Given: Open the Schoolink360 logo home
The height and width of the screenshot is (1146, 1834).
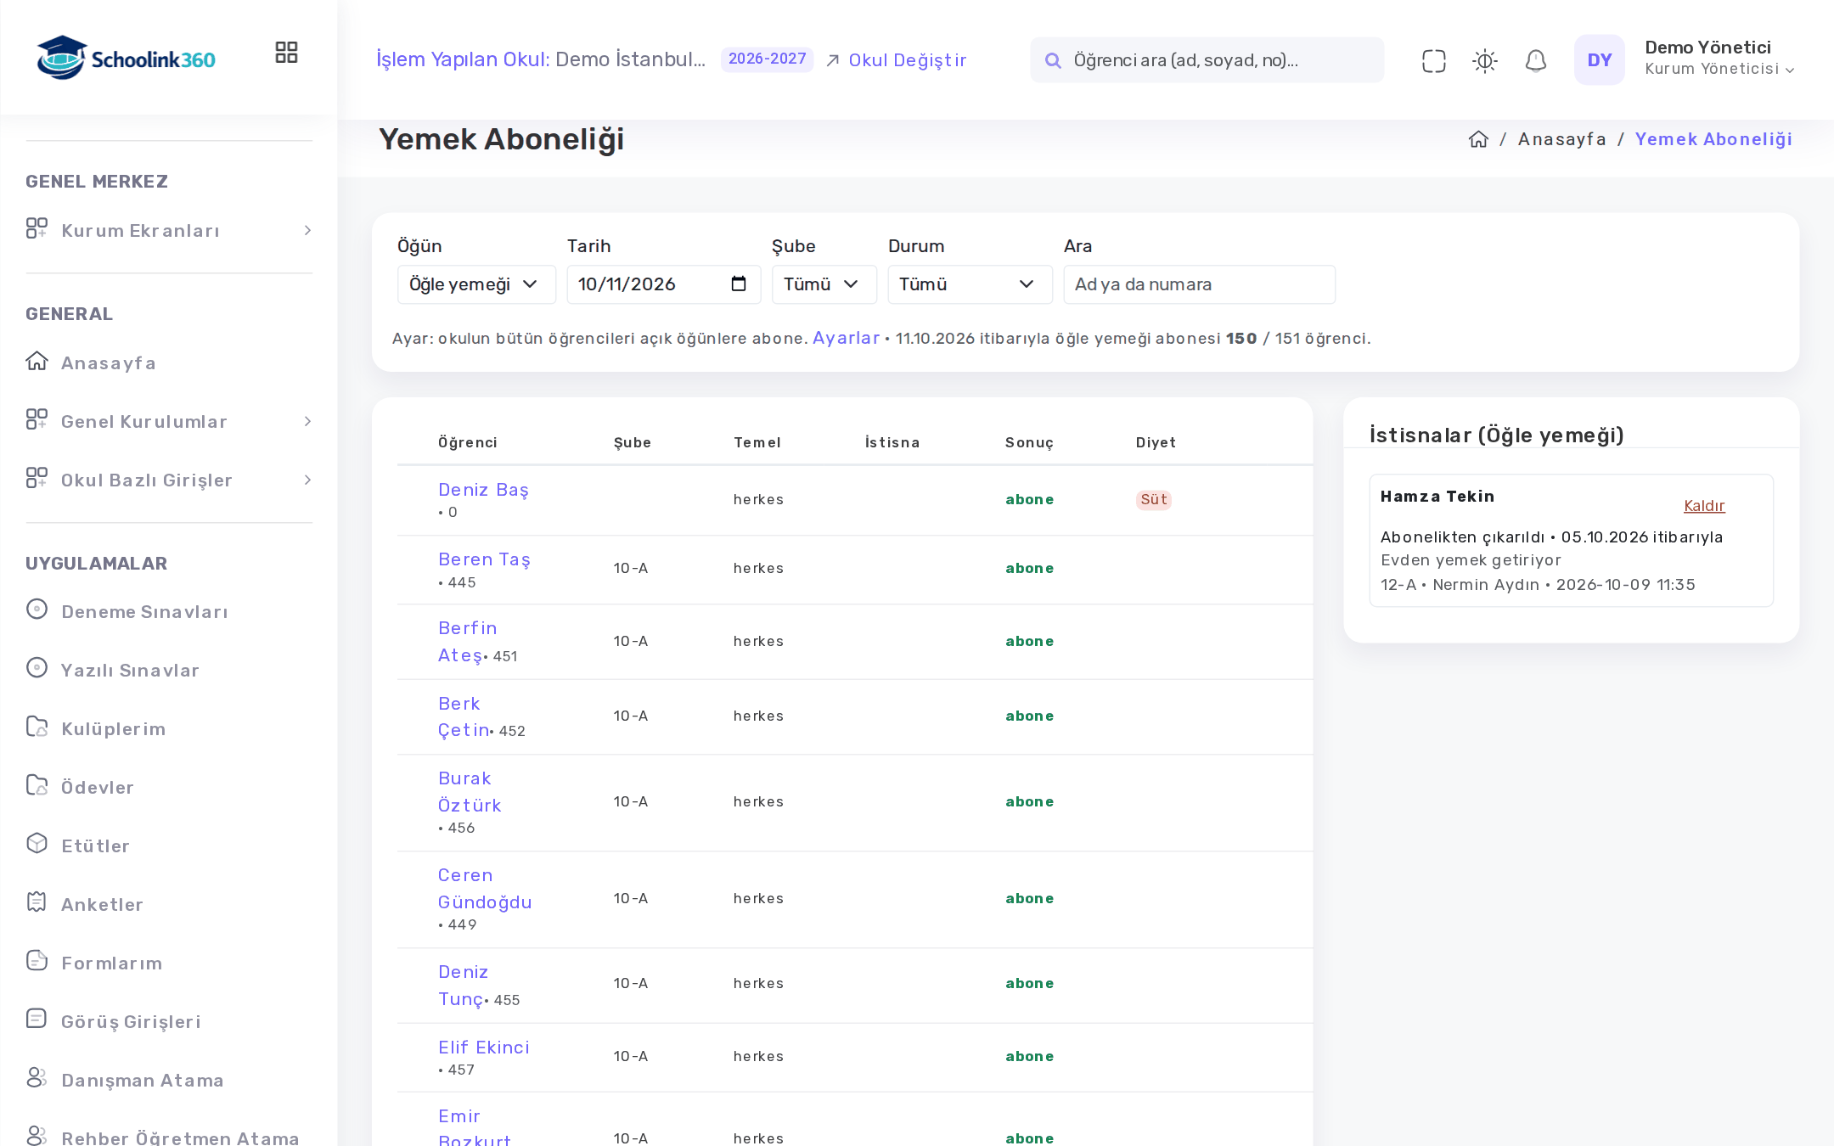Looking at the screenshot, I should 126,59.
